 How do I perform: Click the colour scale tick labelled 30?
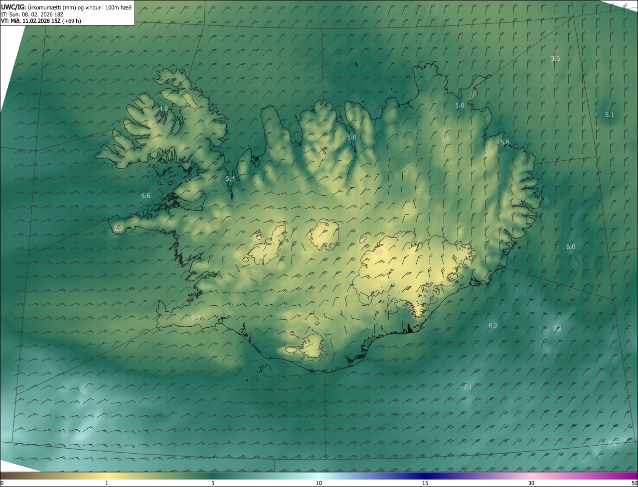pyautogui.click(x=531, y=483)
